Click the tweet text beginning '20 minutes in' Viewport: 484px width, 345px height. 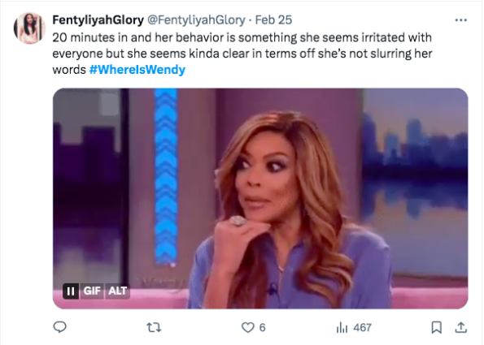pos(242,54)
